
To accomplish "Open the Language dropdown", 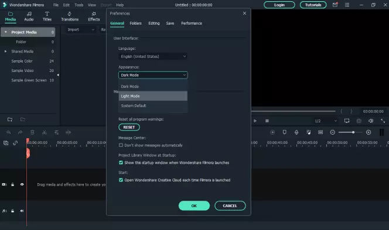I will click(x=153, y=57).
